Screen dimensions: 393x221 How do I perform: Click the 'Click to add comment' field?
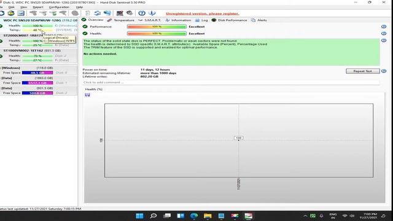click(x=231, y=82)
